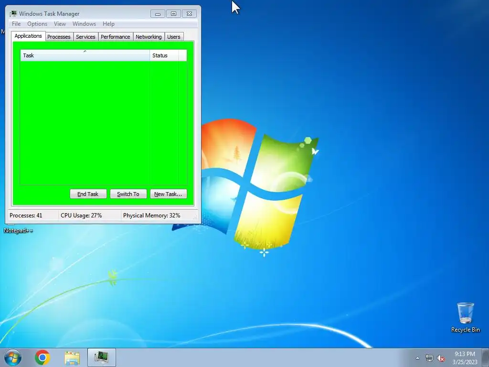Sort by the Task column header
Screen dimensions: 489x367
85,55
